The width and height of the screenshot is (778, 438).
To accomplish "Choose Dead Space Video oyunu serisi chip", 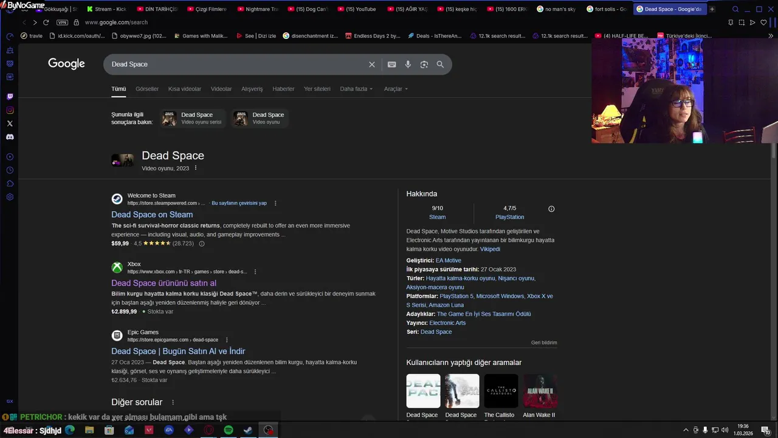I will pos(193,118).
